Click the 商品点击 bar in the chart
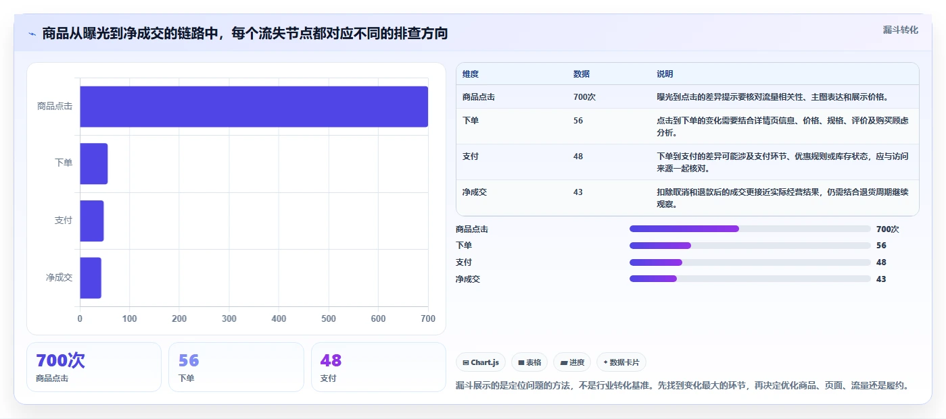946x419 pixels. click(x=254, y=107)
